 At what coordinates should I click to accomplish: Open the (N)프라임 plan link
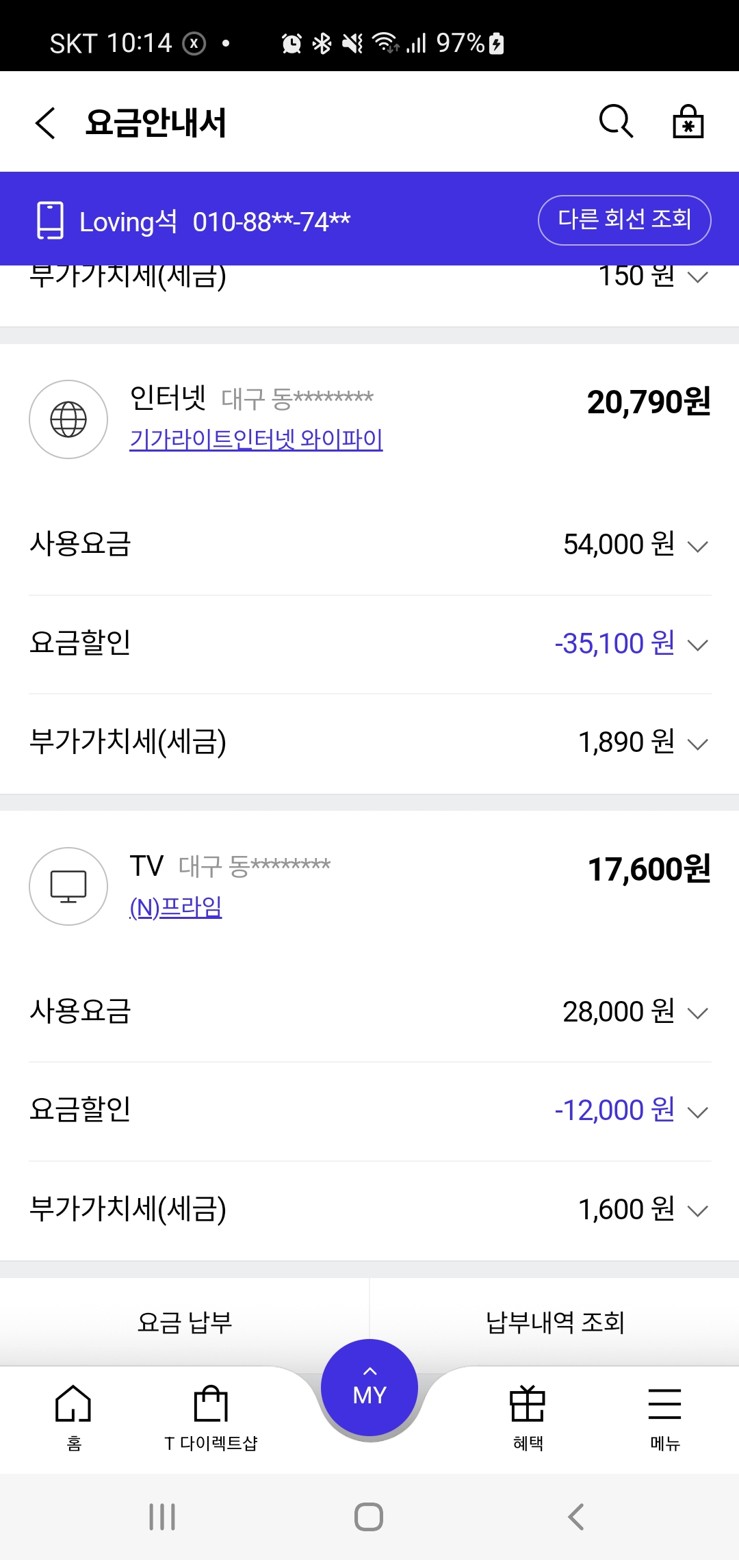[x=176, y=907]
